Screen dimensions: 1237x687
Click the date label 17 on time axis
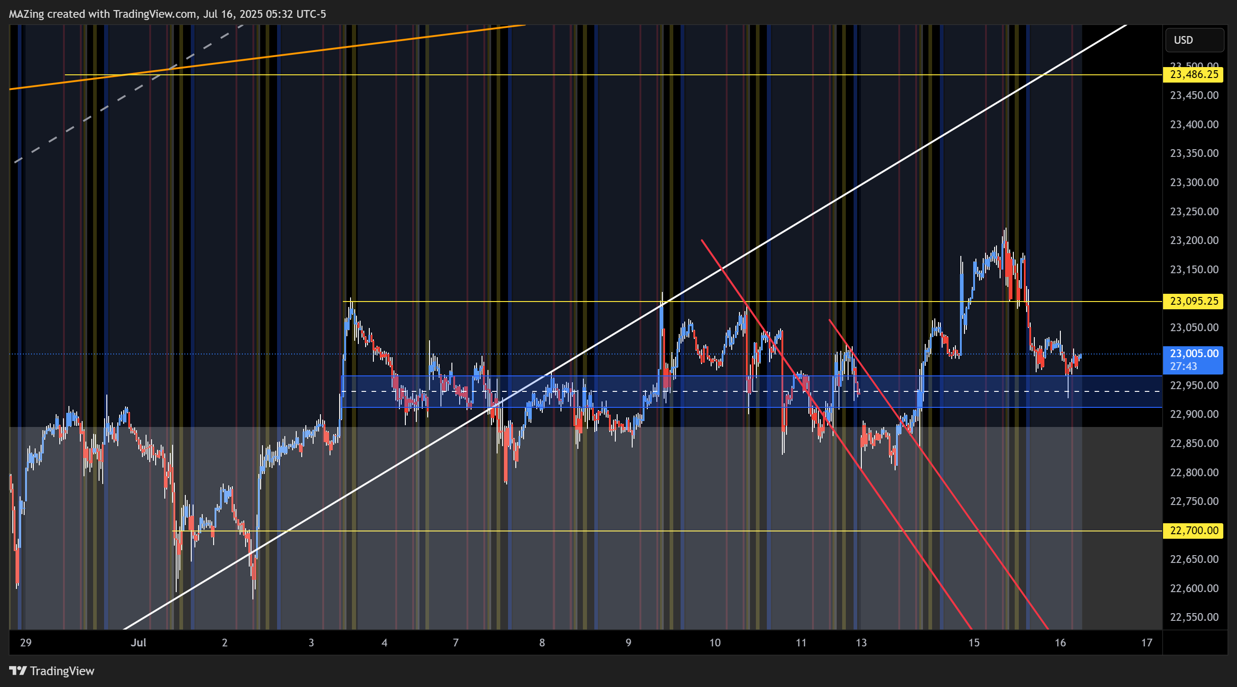point(1147,643)
